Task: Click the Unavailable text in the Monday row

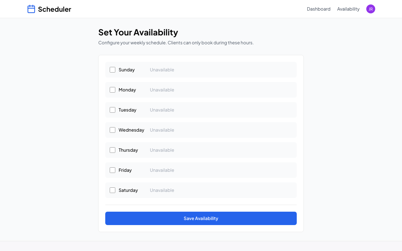Action: pos(162,90)
